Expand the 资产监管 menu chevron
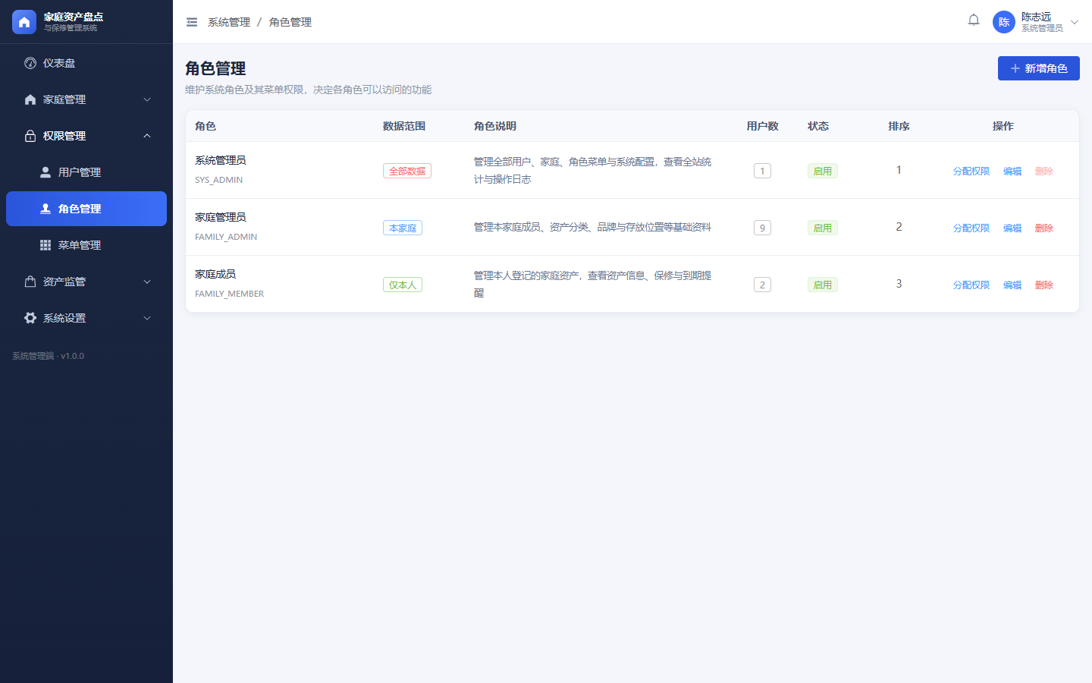The height and width of the screenshot is (683, 1092). [147, 282]
